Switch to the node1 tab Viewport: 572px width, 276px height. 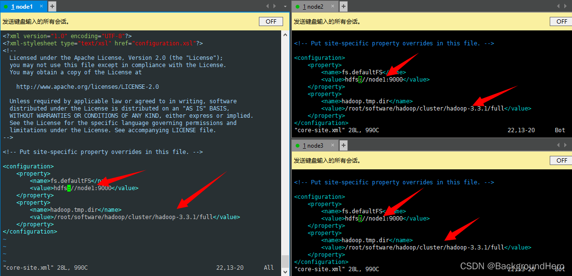(x=22, y=6)
